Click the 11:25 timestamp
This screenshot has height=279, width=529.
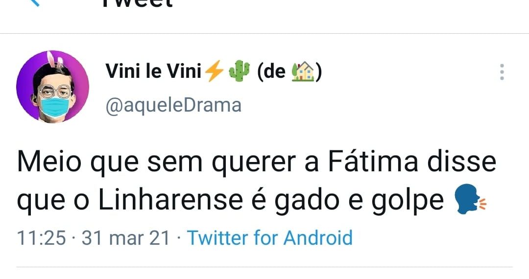(42, 238)
